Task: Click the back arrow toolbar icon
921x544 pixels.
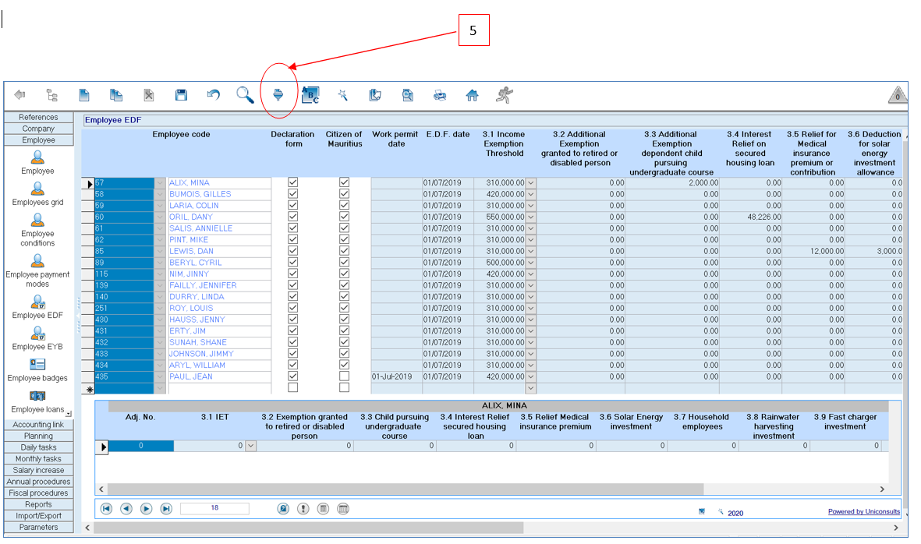Action: tap(19, 94)
